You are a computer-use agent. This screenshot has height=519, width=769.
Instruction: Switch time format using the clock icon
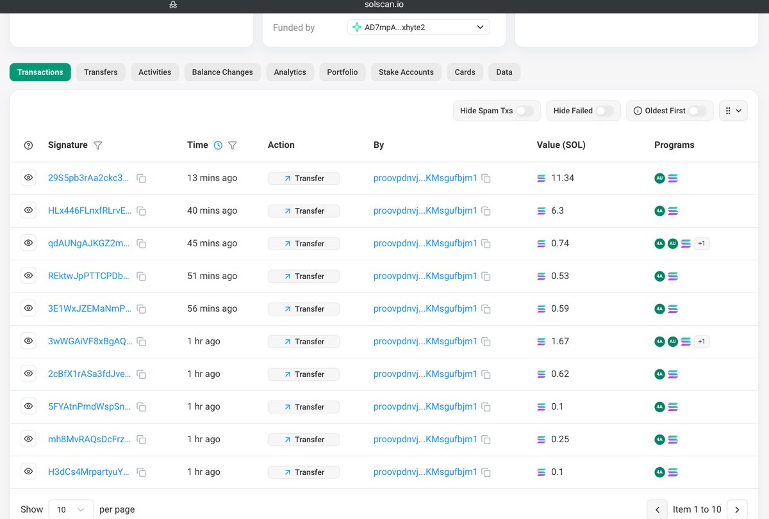tap(218, 145)
